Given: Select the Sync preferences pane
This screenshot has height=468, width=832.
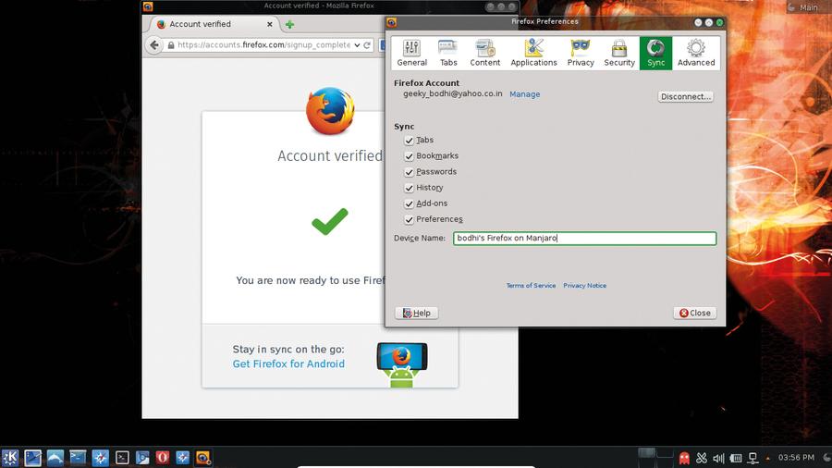Looking at the screenshot, I should point(655,53).
